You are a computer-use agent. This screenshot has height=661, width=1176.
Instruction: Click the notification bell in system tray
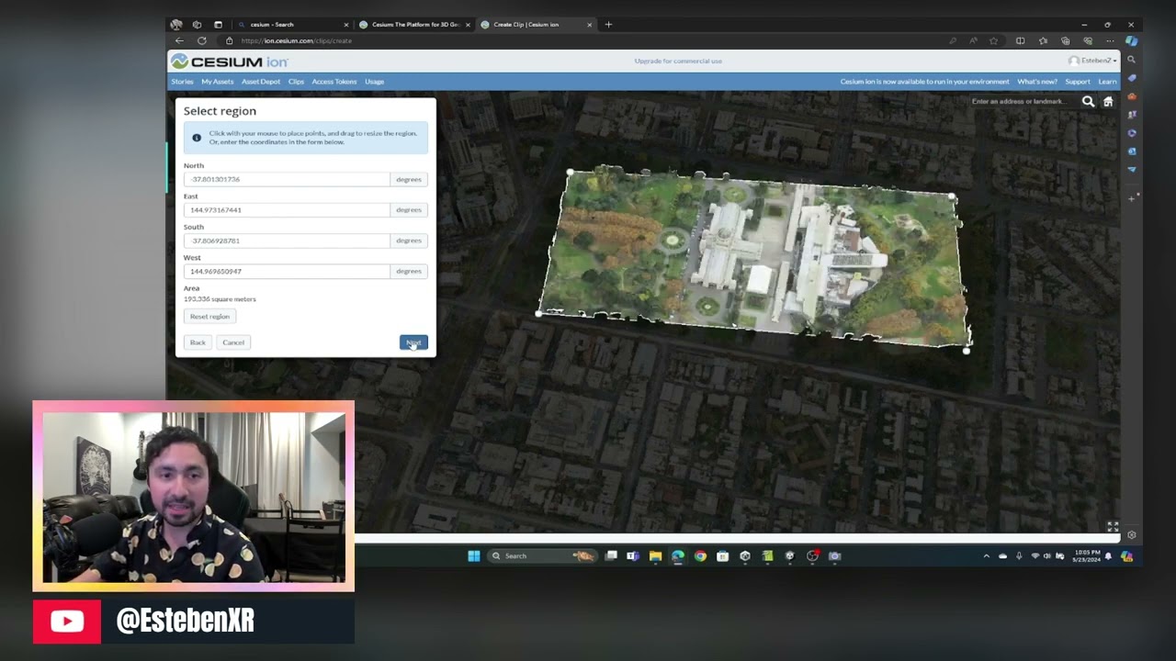pos(1108,555)
